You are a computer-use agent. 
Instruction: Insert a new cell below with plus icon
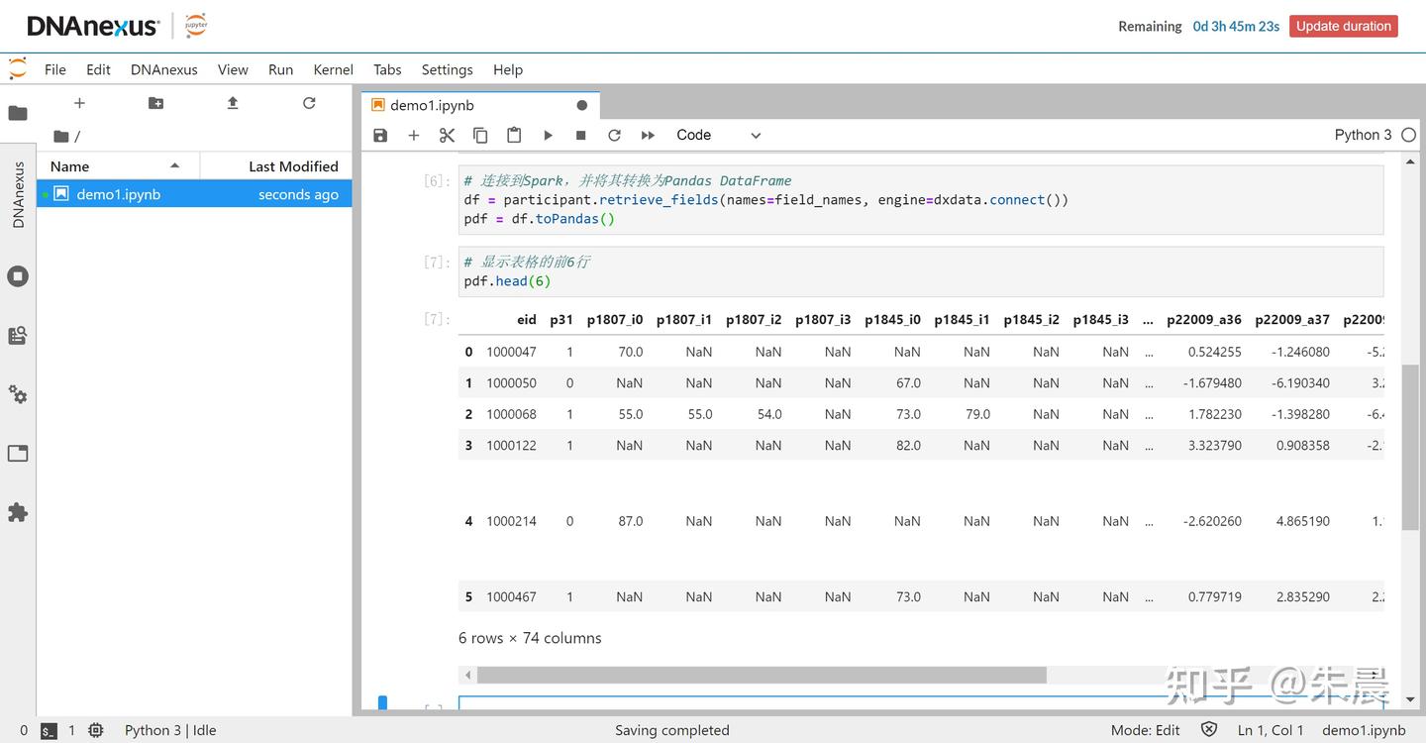[414, 136]
